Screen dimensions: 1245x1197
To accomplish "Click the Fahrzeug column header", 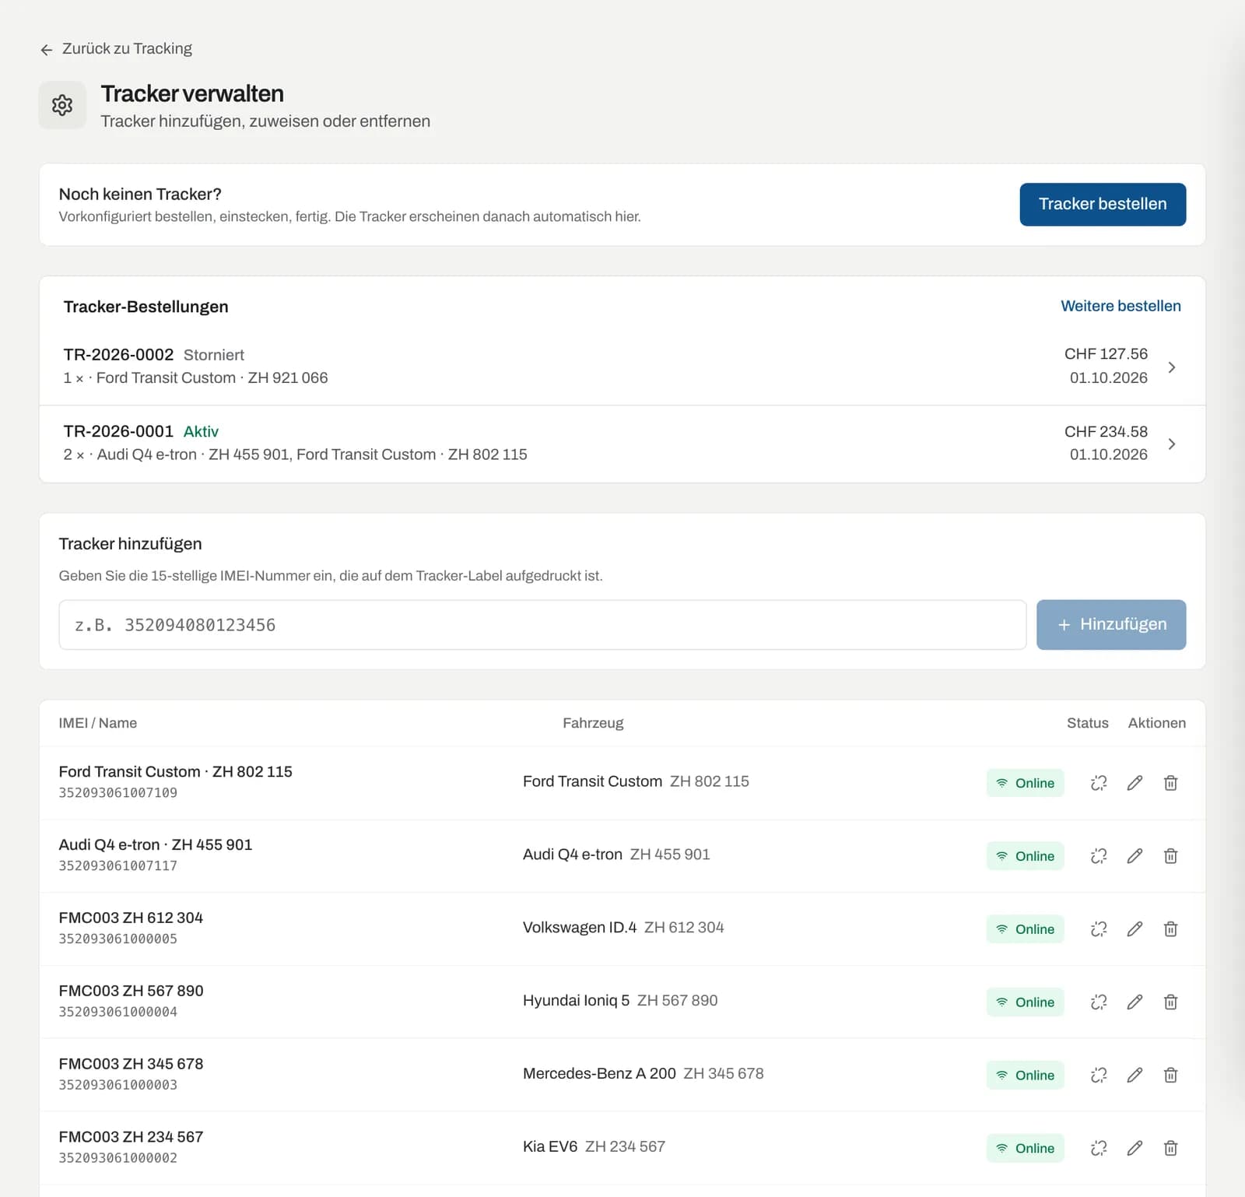I will point(593,723).
